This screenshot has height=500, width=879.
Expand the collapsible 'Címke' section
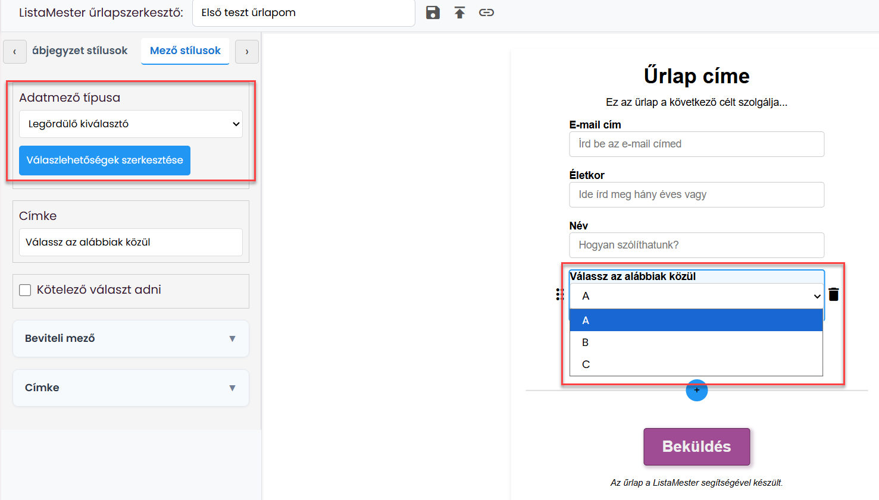131,388
